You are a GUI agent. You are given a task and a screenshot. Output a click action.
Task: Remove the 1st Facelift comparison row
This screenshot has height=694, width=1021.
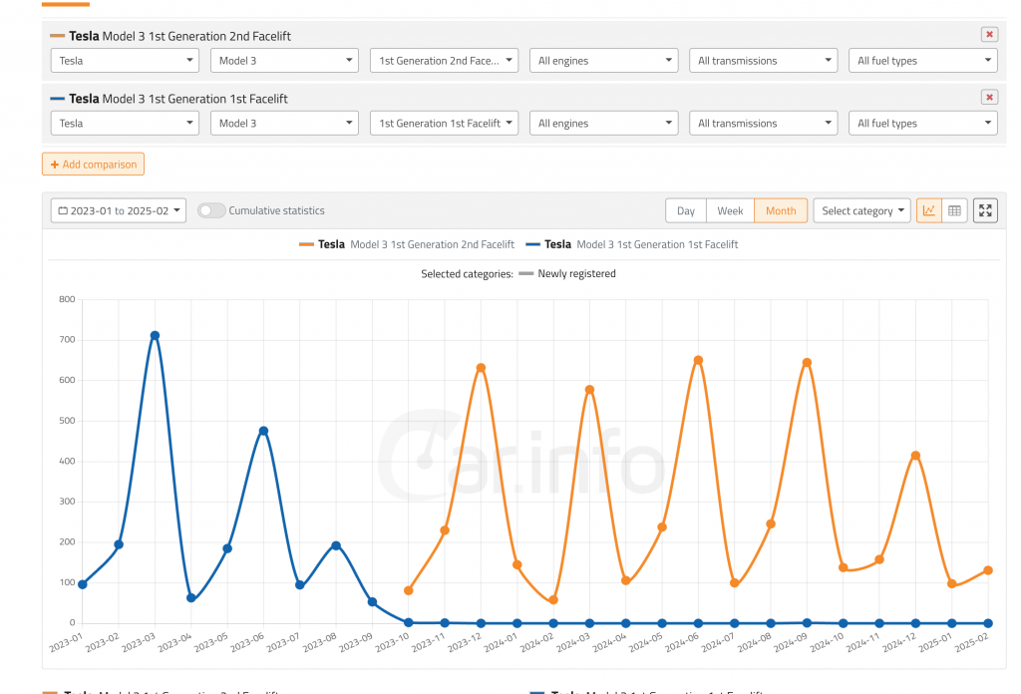(989, 97)
